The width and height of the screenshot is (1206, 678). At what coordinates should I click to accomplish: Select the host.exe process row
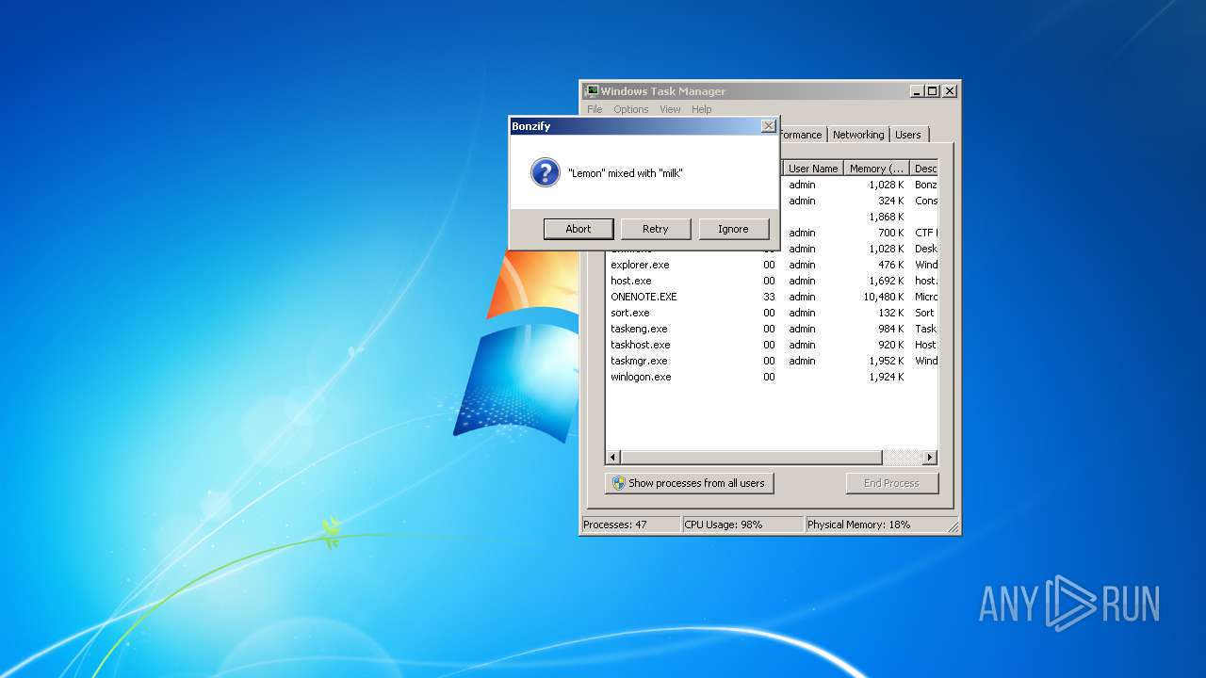click(x=772, y=281)
